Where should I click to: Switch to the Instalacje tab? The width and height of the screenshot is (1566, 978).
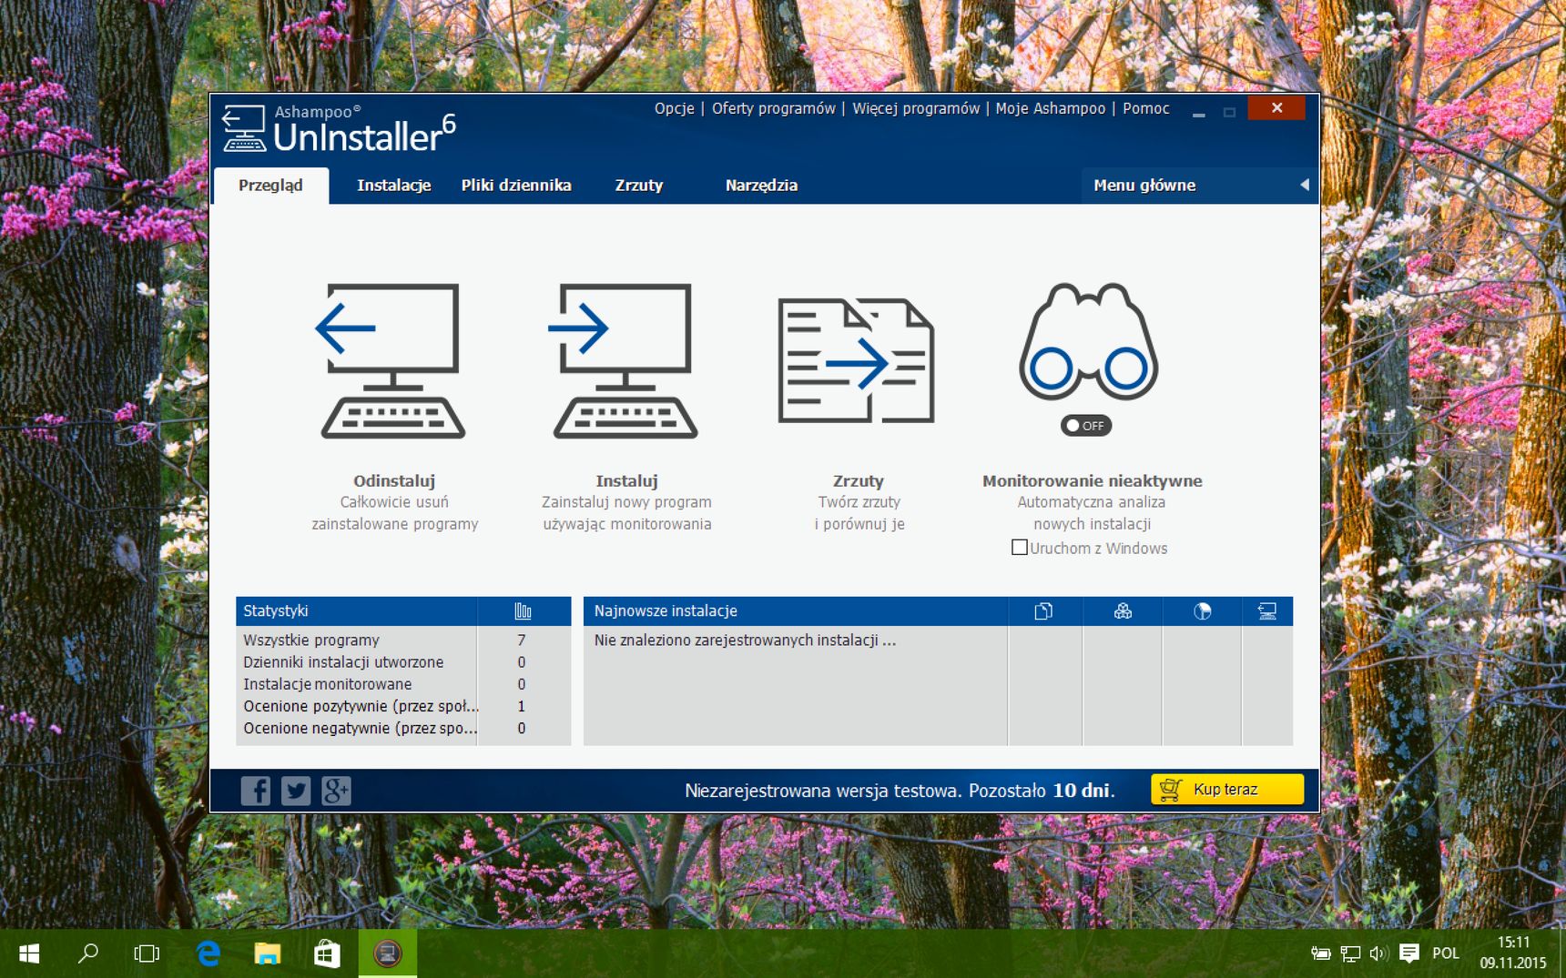pos(393,186)
